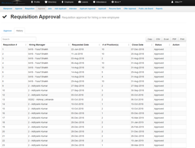Sort by Close Date column
The image size is (195, 148).
point(142,45)
